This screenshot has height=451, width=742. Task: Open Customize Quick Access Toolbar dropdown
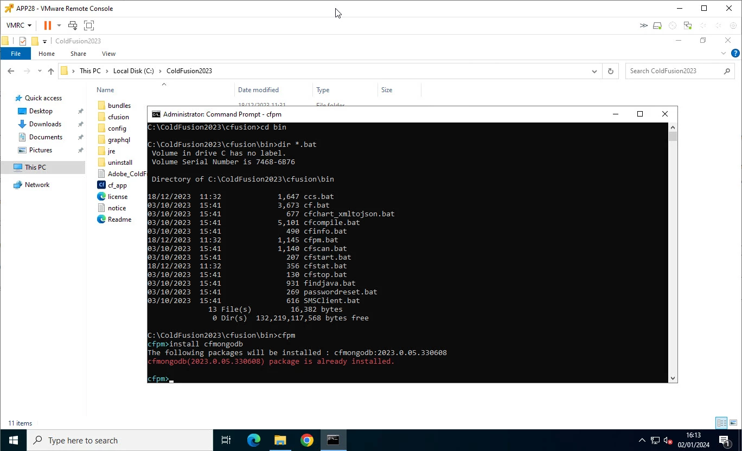pos(44,41)
